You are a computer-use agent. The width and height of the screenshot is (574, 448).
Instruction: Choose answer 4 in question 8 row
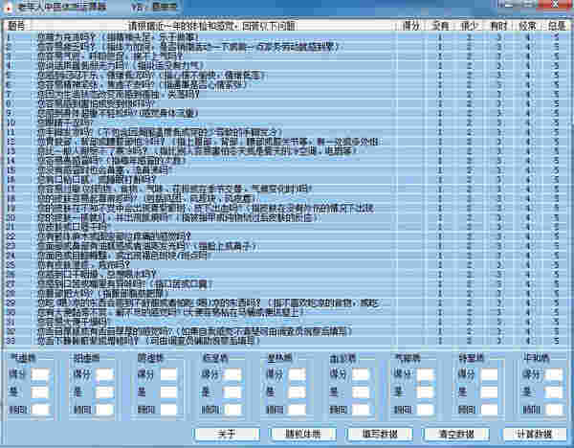click(527, 103)
